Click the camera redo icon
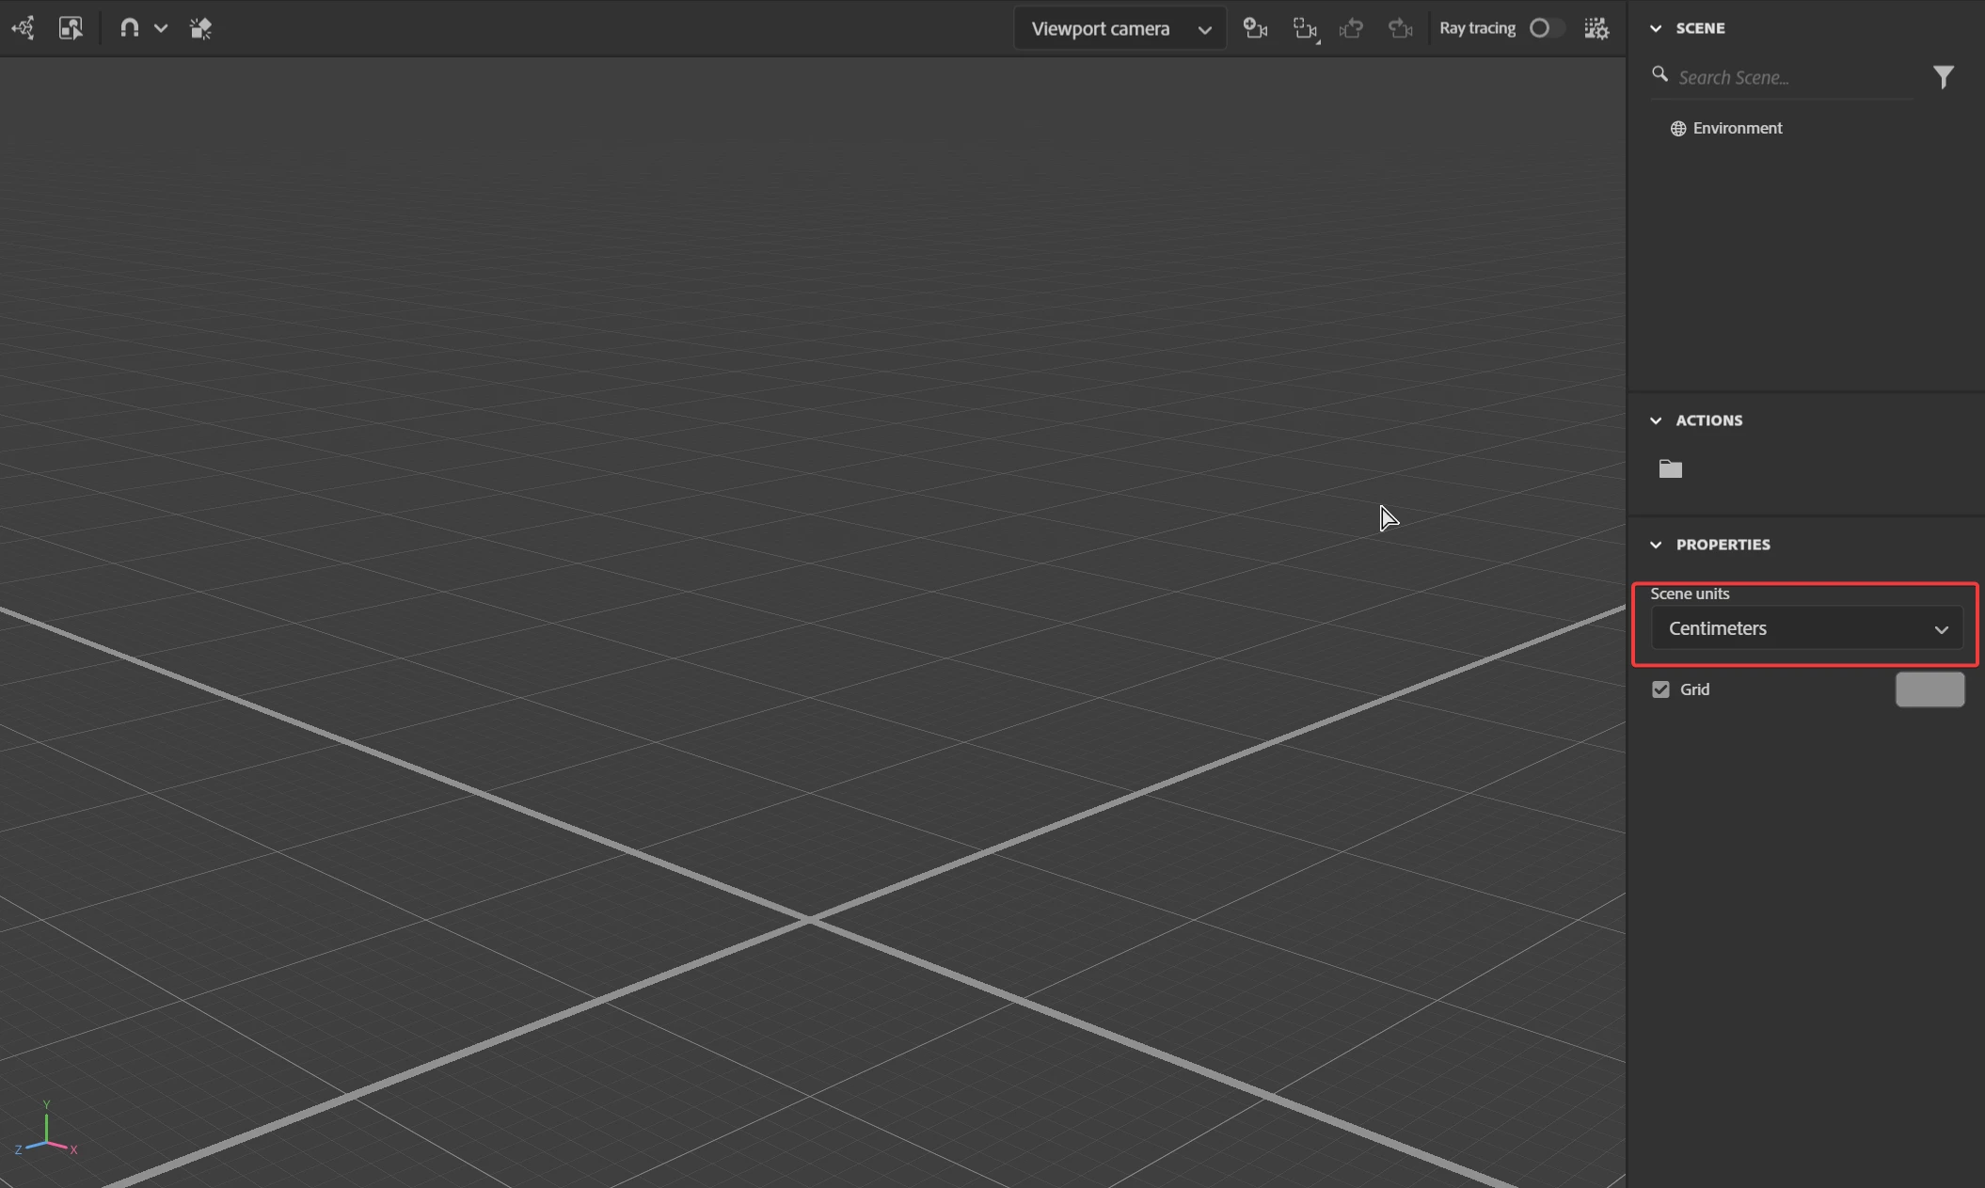The image size is (1985, 1188). click(1401, 28)
